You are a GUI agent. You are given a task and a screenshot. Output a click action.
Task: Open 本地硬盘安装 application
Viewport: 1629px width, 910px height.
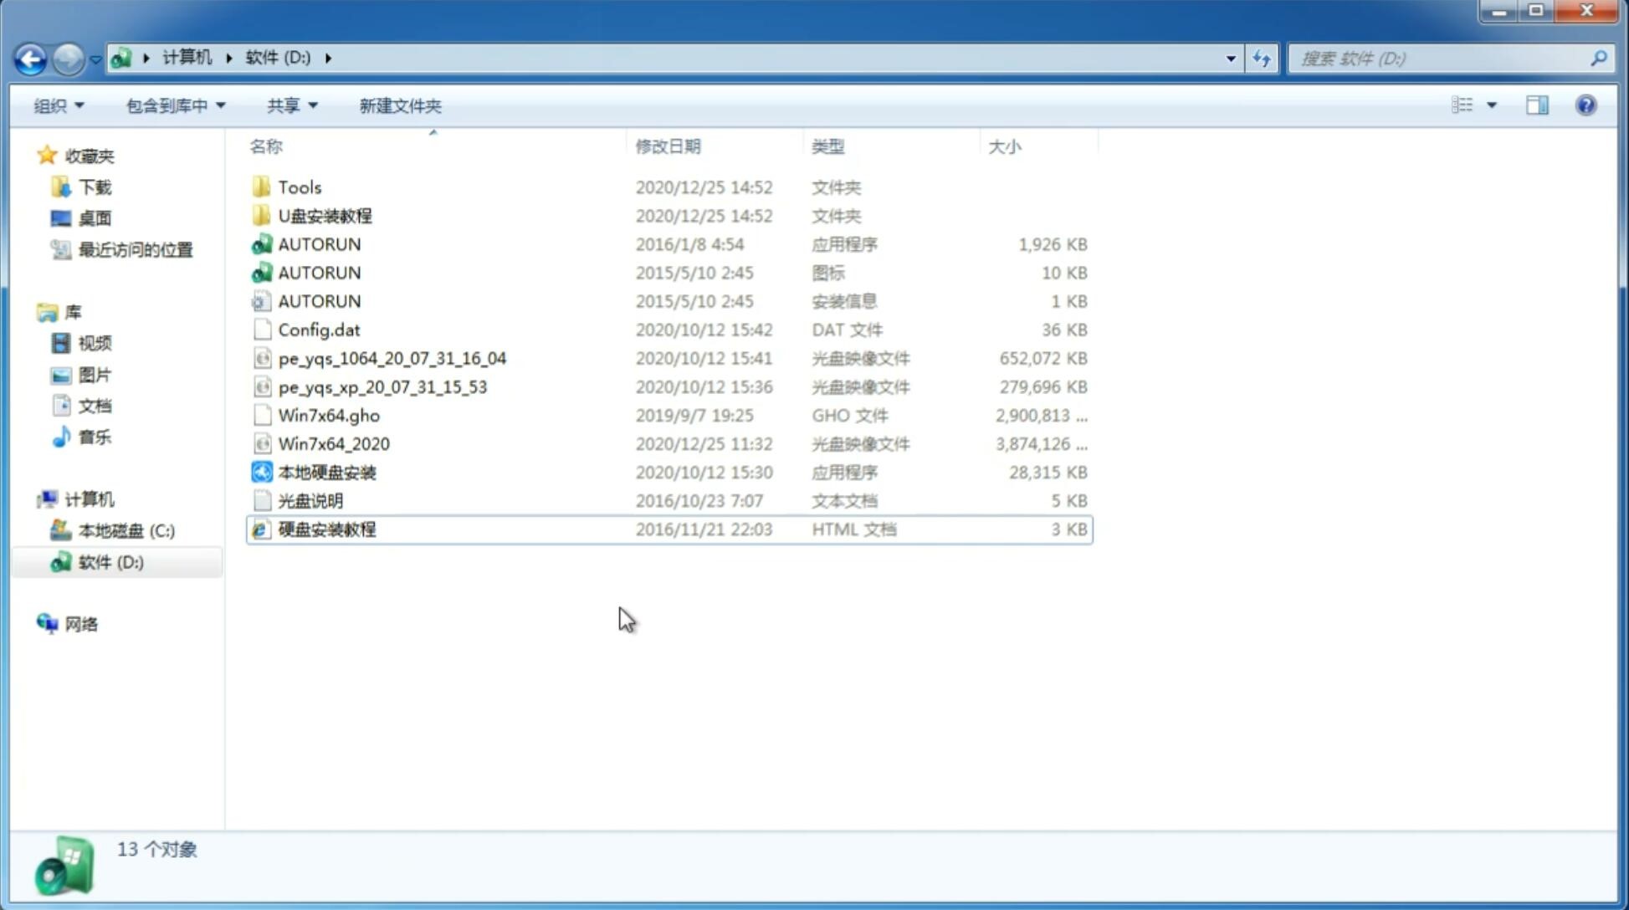(326, 472)
